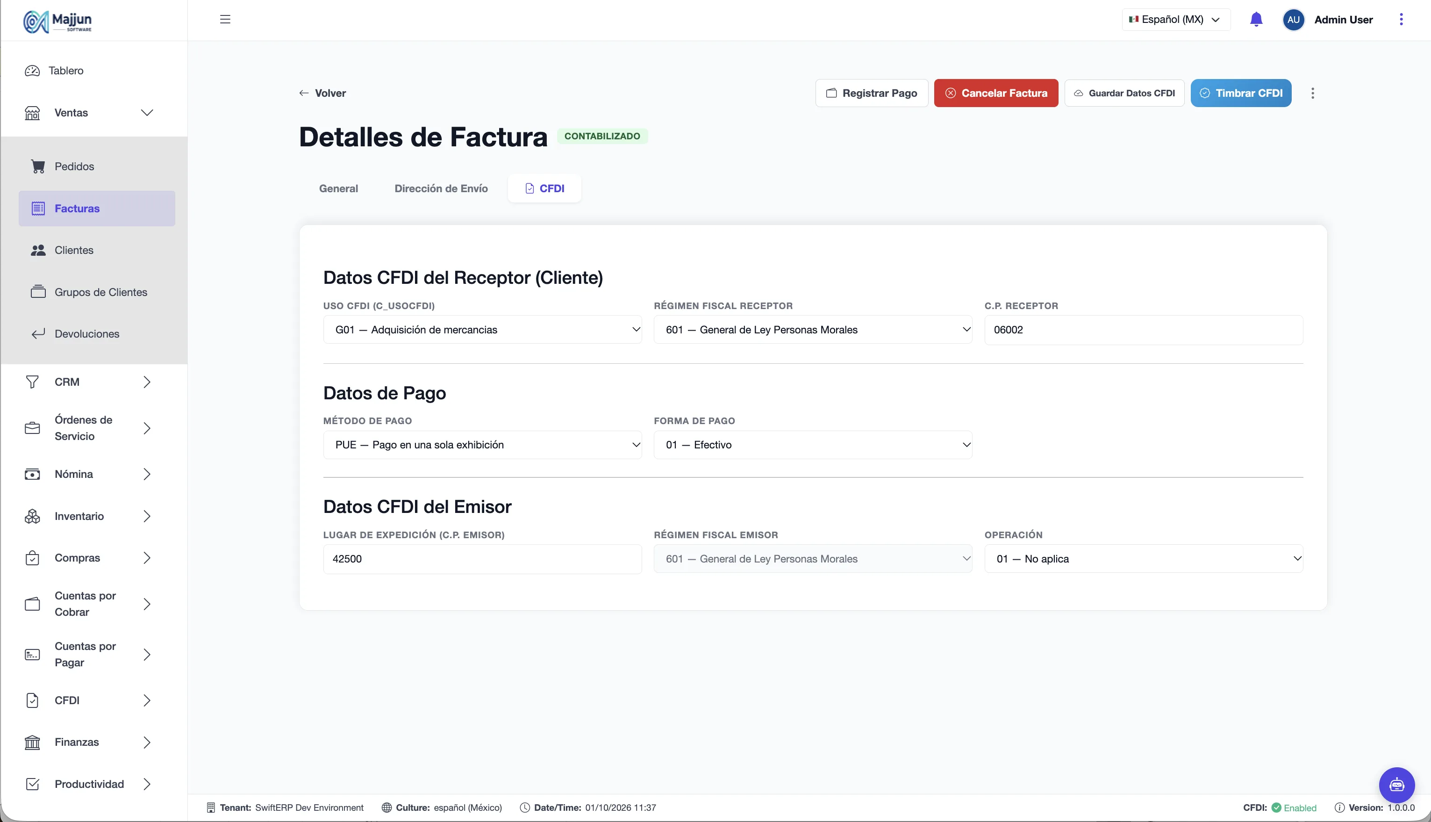Select the CFDI tab
Screen dimensions: 1431x822
pyautogui.click(x=544, y=188)
